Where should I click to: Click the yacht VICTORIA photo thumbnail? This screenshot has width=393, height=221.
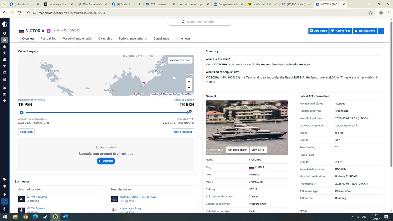tap(247, 127)
